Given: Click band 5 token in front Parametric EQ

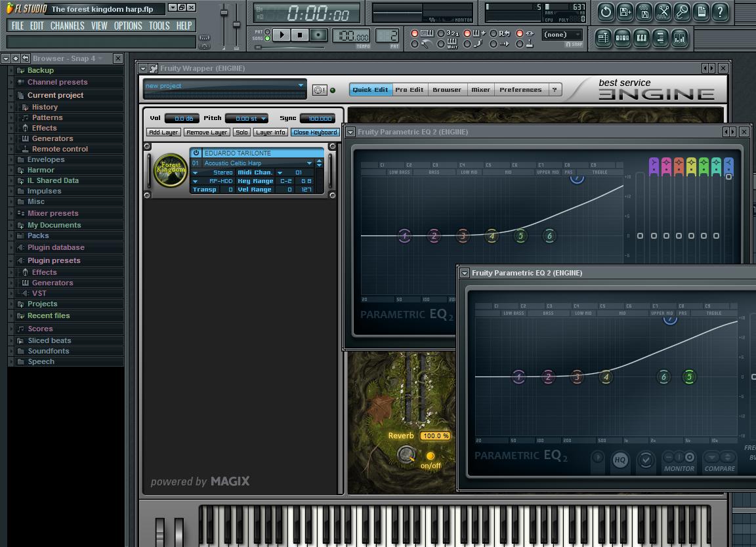Looking at the screenshot, I should coord(689,377).
